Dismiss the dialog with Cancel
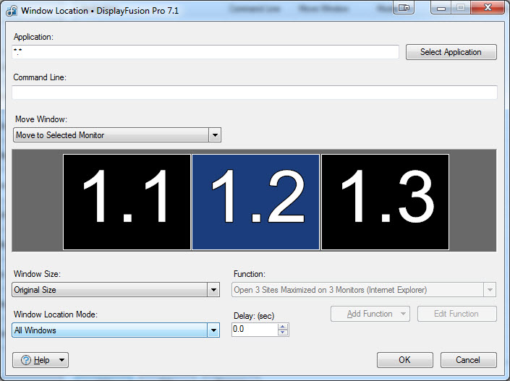510x381 pixels. click(x=467, y=360)
